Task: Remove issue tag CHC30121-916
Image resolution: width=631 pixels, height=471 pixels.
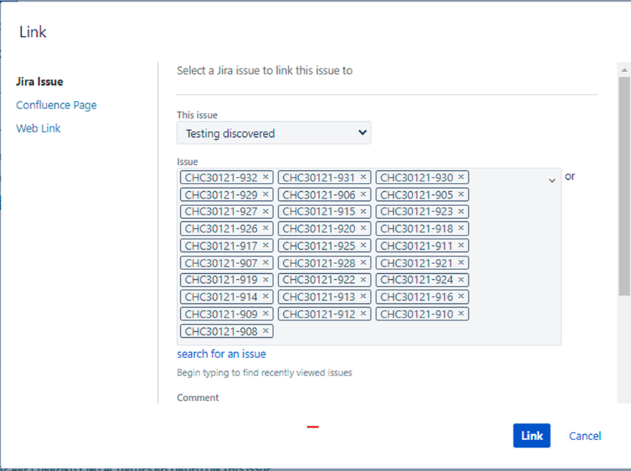Action: 461,296
